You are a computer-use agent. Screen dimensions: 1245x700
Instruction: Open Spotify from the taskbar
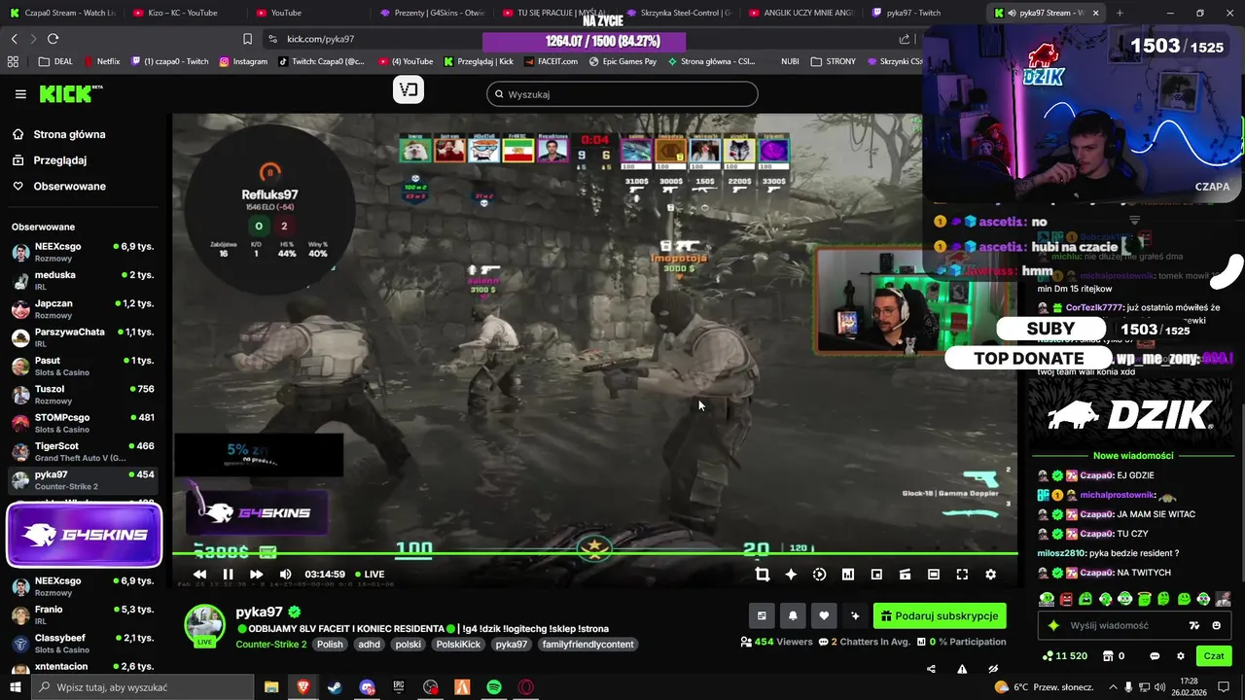click(x=494, y=687)
